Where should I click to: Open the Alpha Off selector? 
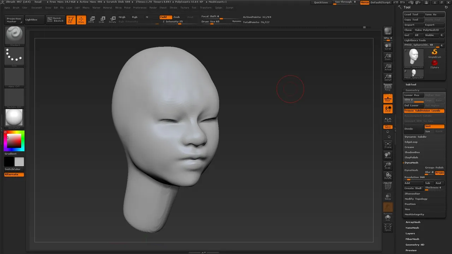pos(14,77)
